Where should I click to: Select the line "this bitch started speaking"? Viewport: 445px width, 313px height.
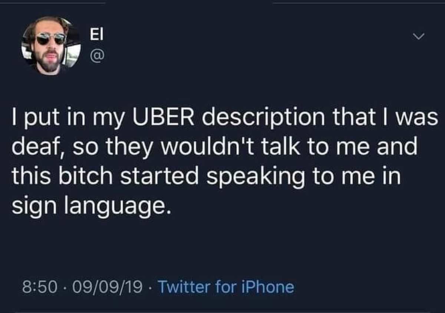pyautogui.click(x=206, y=177)
